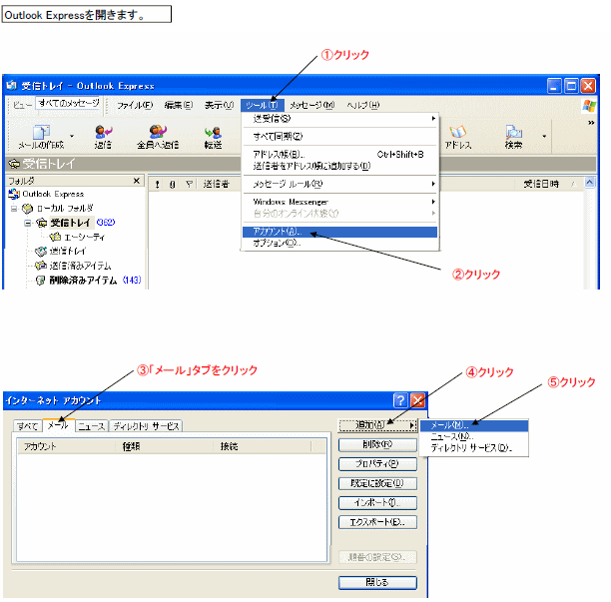The width and height of the screenshot is (611, 602).
Task: Open the Create Mail dropdown arrow
Action: 72,136
